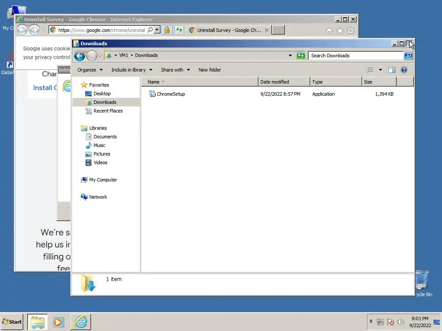The width and height of the screenshot is (442, 331).
Task: Click the volume speaker tray icon
Action: point(401,322)
